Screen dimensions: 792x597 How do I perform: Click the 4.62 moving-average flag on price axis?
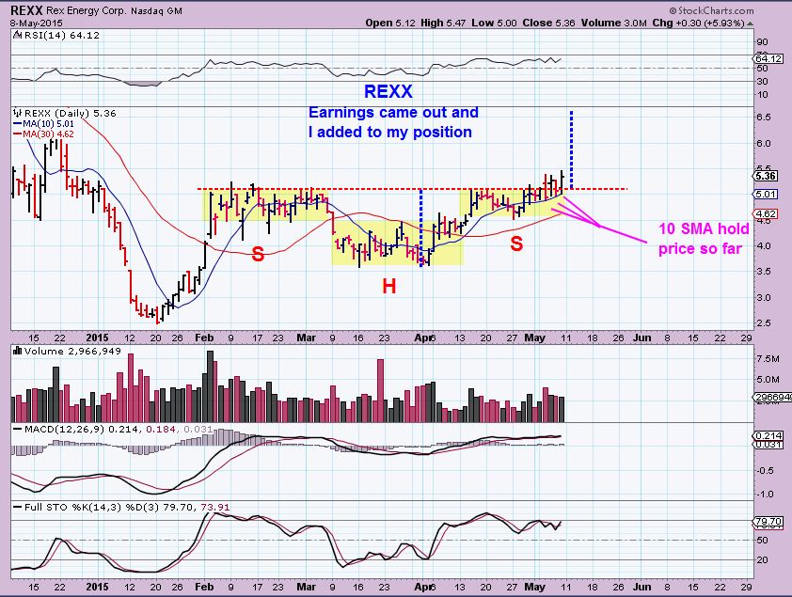click(x=766, y=214)
